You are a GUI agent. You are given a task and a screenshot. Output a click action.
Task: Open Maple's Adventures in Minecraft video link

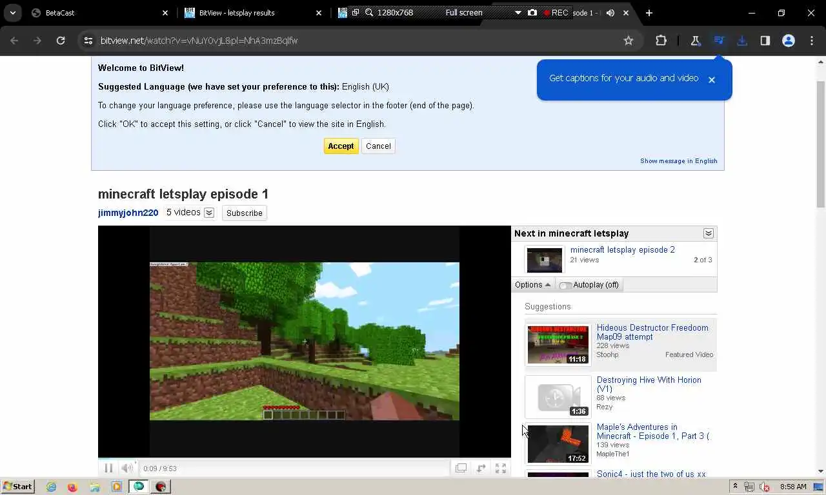[653, 431]
